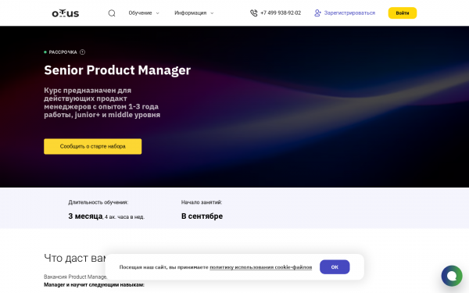Expand the Обучение dropdown chevron
This screenshot has height=293, width=469.
158,13
